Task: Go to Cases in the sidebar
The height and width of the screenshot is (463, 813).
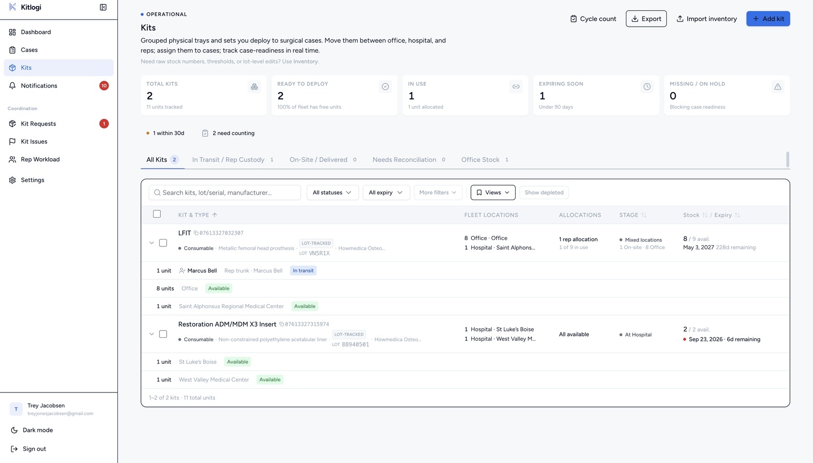Action: click(58, 50)
